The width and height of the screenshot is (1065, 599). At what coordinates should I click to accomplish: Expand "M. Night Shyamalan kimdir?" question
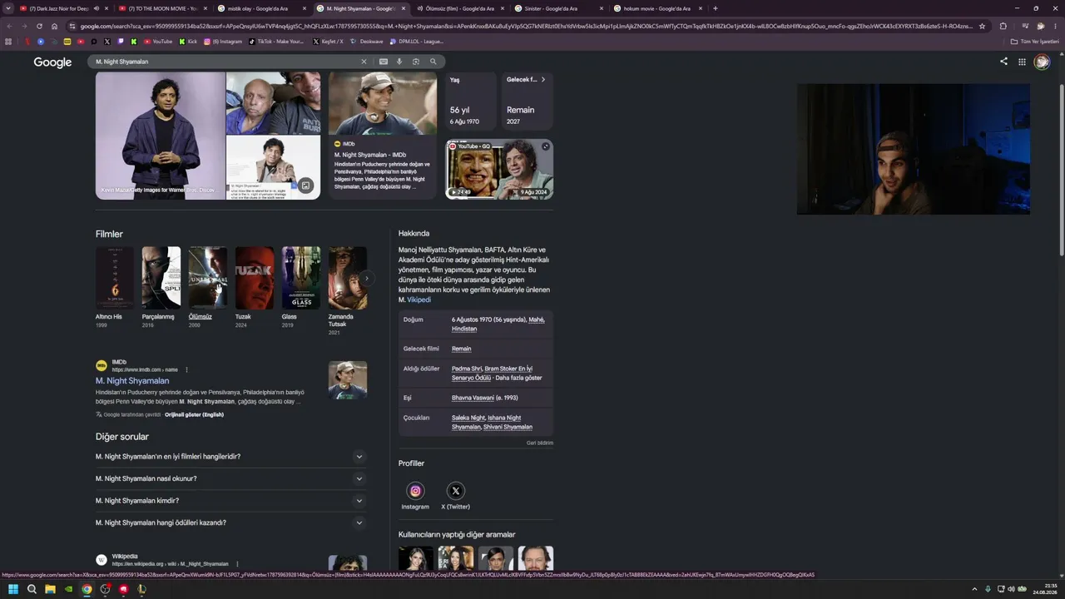pyautogui.click(x=230, y=501)
